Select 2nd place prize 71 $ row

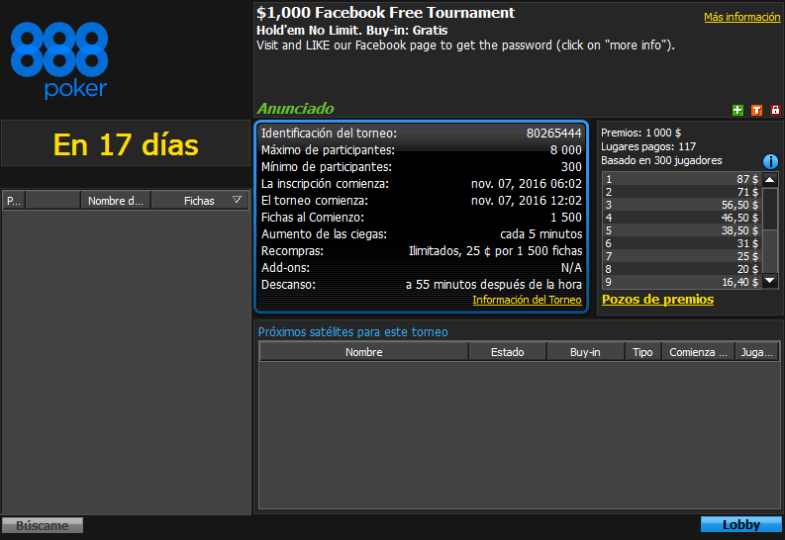click(x=682, y=192)
